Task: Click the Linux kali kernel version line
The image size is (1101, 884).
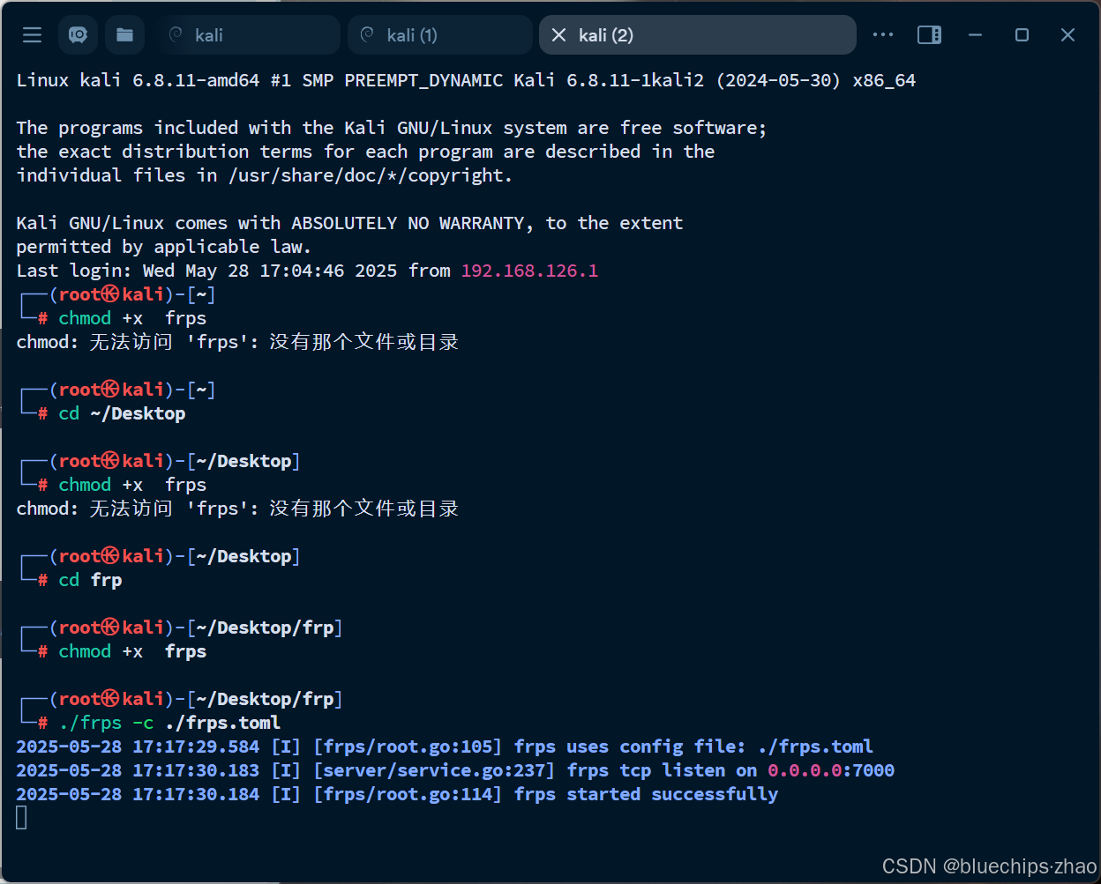Action: (x=466, y=80)
